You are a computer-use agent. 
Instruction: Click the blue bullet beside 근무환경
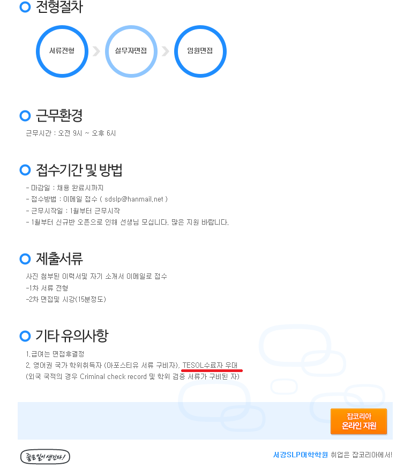coord(25,116)
